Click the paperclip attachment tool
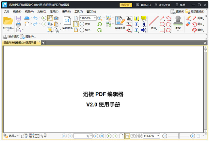Screen dimensions: 209x141 point(144,24)
